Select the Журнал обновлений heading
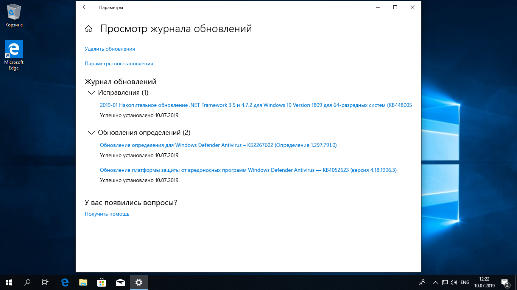The height and width of the screenshot is (290, 517). click(x=120, y=82)
